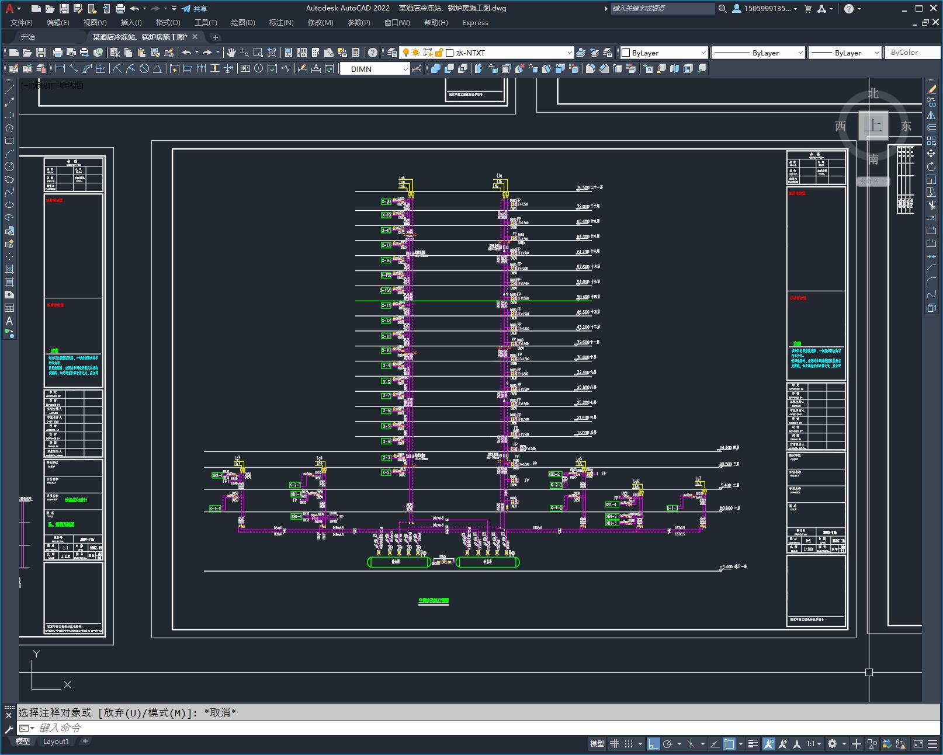
Task: Open the 文件(F) menu
Action: (22, 23)
